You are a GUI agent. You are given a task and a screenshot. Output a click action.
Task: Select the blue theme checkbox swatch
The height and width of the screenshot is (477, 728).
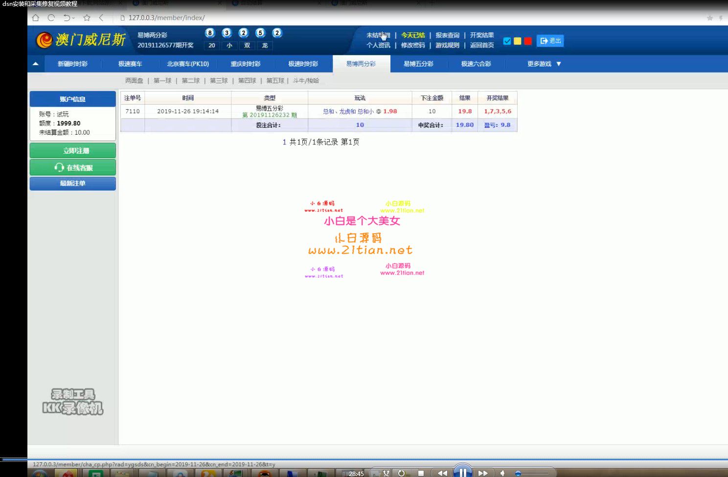click(x=507, y=41)
